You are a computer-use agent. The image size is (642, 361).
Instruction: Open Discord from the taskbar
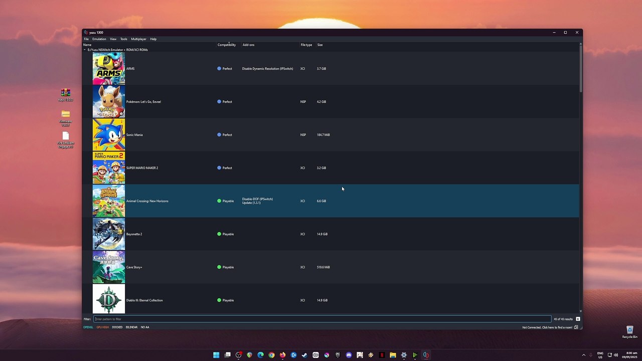[349, 355]
